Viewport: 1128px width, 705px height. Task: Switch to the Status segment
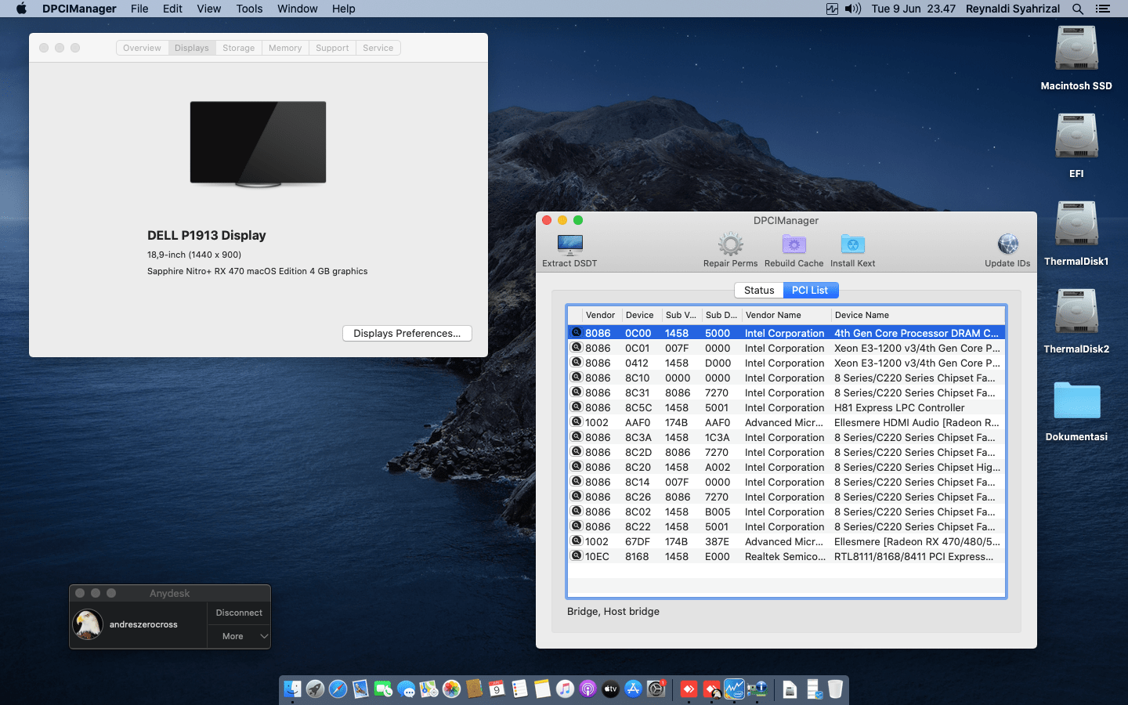tap(758, 290)
